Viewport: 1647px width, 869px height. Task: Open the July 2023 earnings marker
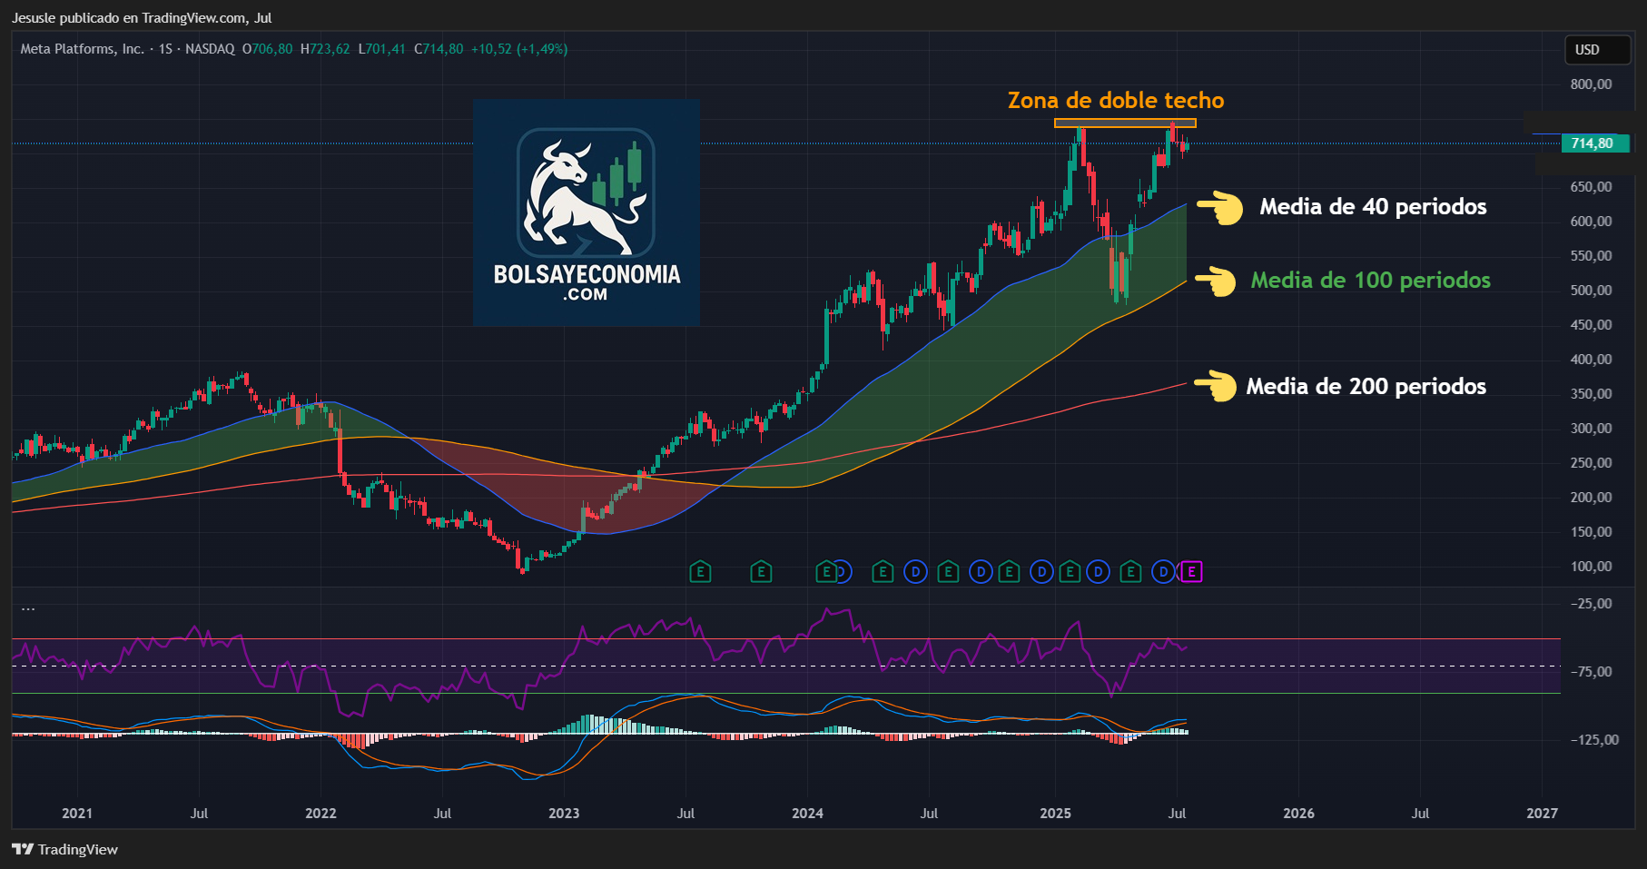(700, 572)
